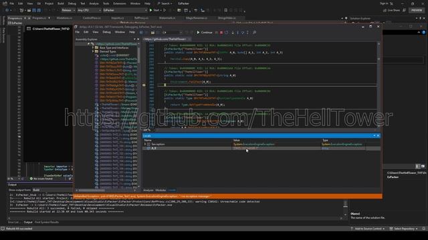Click the 'No issues found' status indicator
Screen dimensions: 428x240
[41, 179]
